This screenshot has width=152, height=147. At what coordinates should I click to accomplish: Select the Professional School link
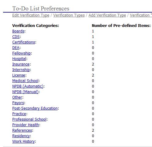[29, 119]
